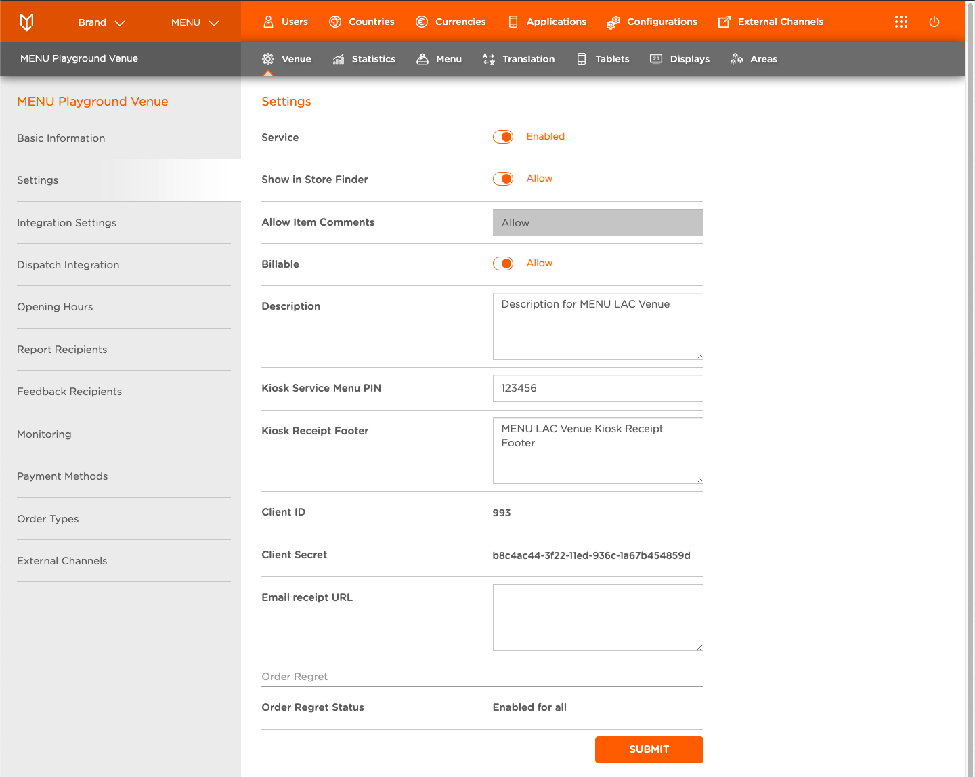Click the Client Secret value b8c4ac44-3f22-11ed-936c-1a67b454859d

click(591, 555)
